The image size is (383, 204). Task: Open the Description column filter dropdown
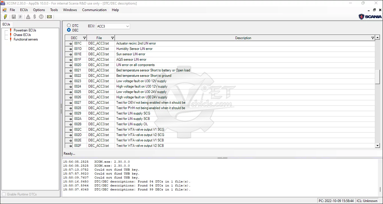pyautogui.click(x=373, y=38)
